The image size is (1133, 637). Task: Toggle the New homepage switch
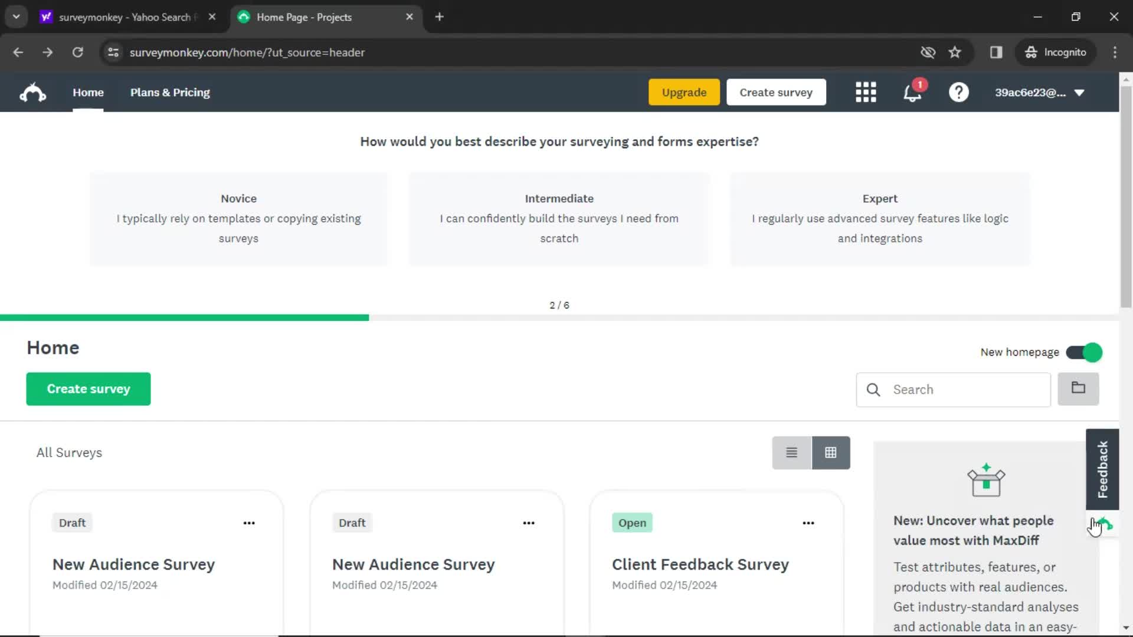pyautogui.click(x=1085, y=352)
